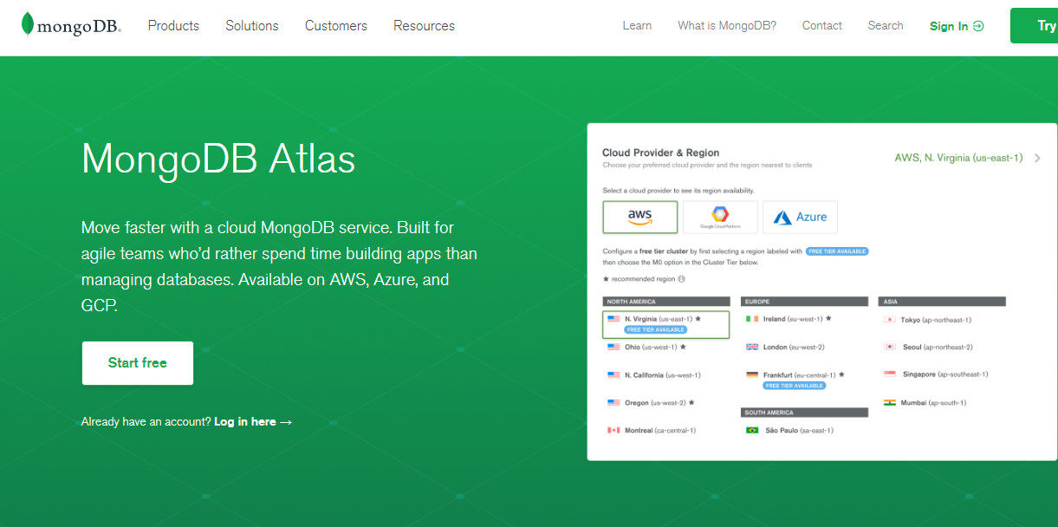Select the Ireland (eu-west-1) region
The width and height of the screenshot is (1058, 527).
click(789, 319)
